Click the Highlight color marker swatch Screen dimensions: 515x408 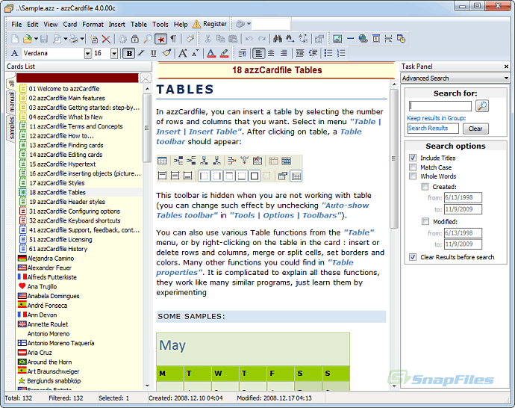coord(224,53)
